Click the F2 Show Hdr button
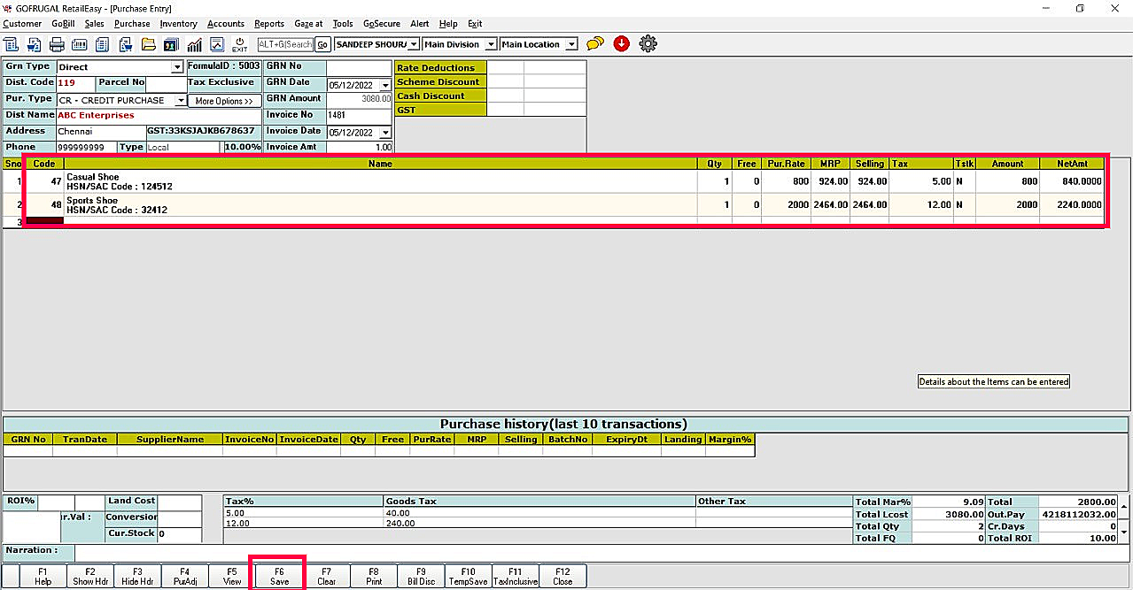 pos(90,576)
